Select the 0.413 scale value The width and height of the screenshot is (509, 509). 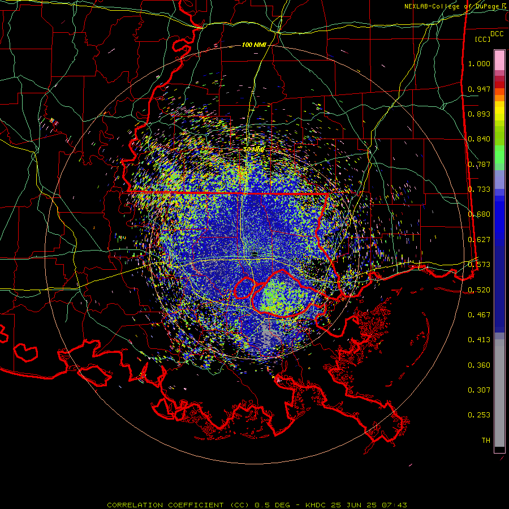pyautogui.click(x=479, y=340)
